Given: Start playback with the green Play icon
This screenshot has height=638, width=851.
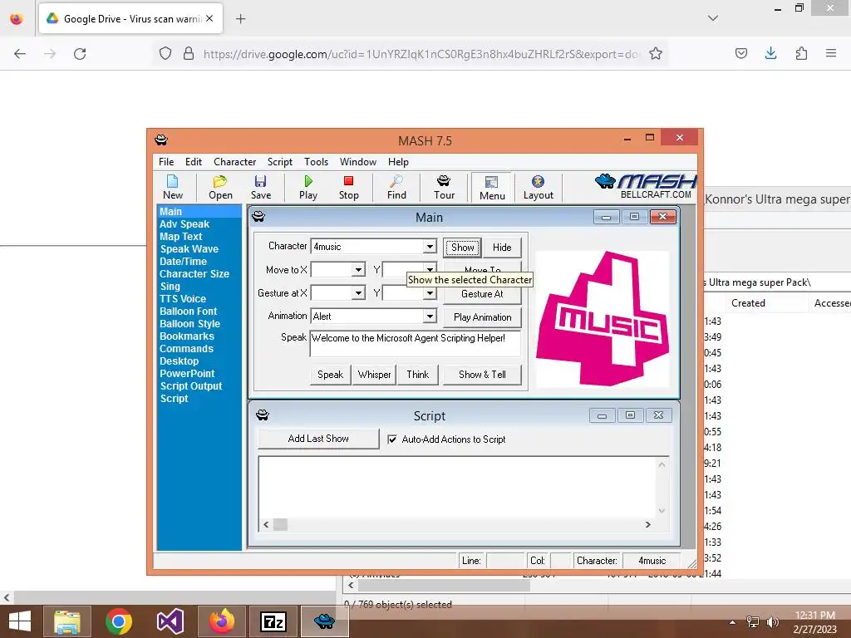Looking at the screenshot, I should pos(307,187).
